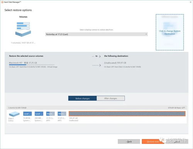Select the Local 200 MB system partition
This screenshot has width=193, height=149.
39,114
